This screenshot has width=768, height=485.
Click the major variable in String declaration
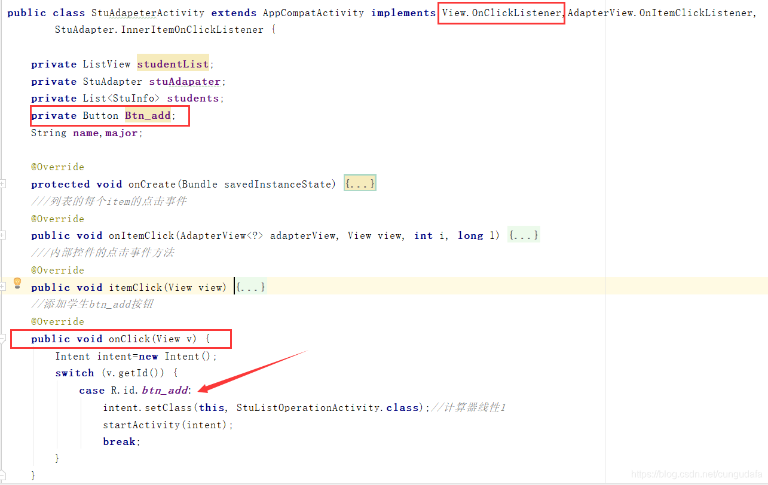coord(122,133)
